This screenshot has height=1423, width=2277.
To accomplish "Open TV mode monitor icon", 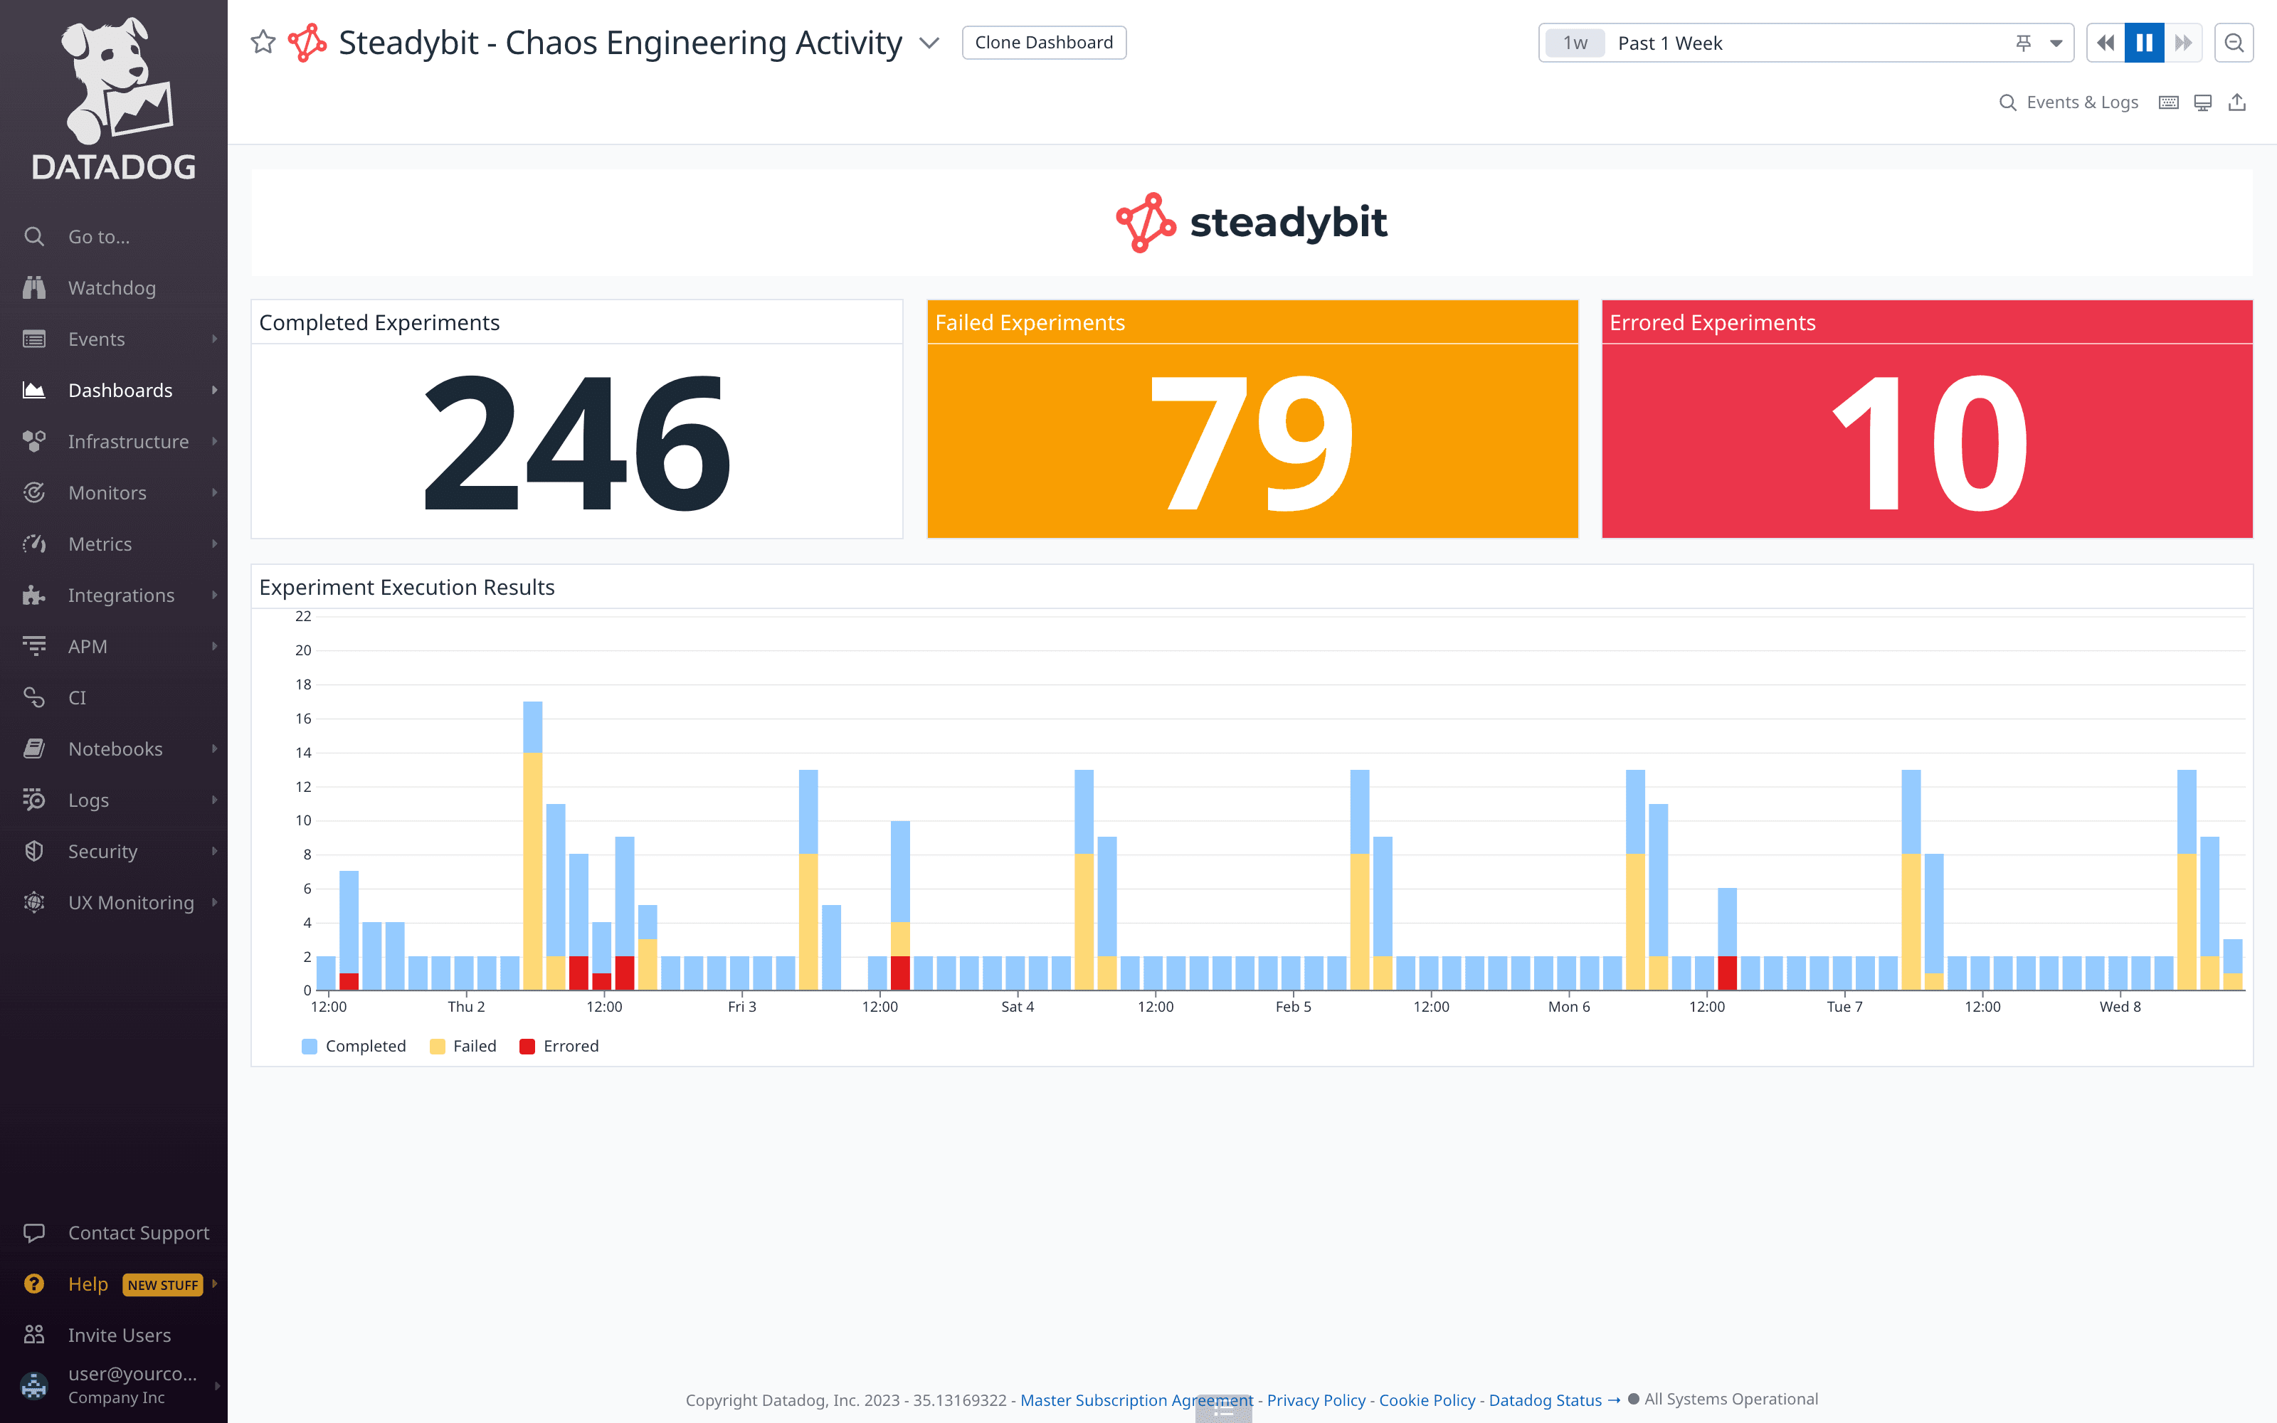I will pos(2203,102).
